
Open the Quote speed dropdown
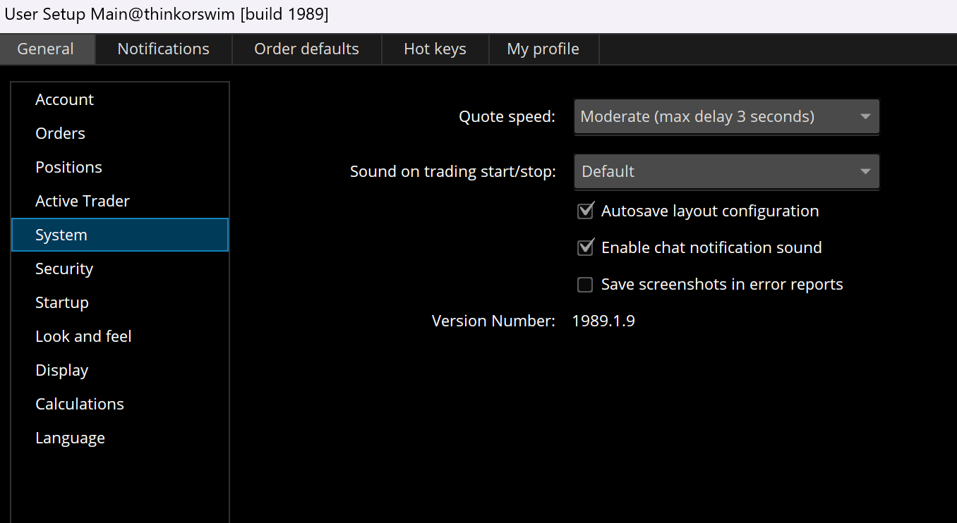[726, 117]
